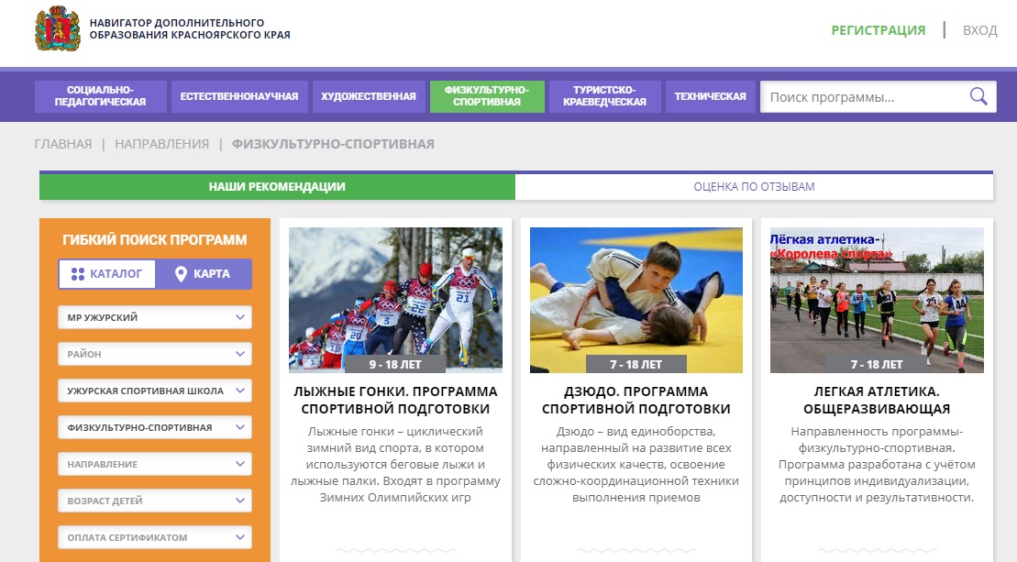Expand the МР Ужурский municipality dropdown
The image size is (1017, 562).
(x=154, y=317)
